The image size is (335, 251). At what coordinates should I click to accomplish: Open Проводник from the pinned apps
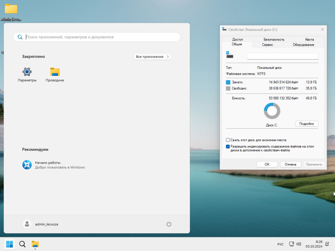click(55, 74)
